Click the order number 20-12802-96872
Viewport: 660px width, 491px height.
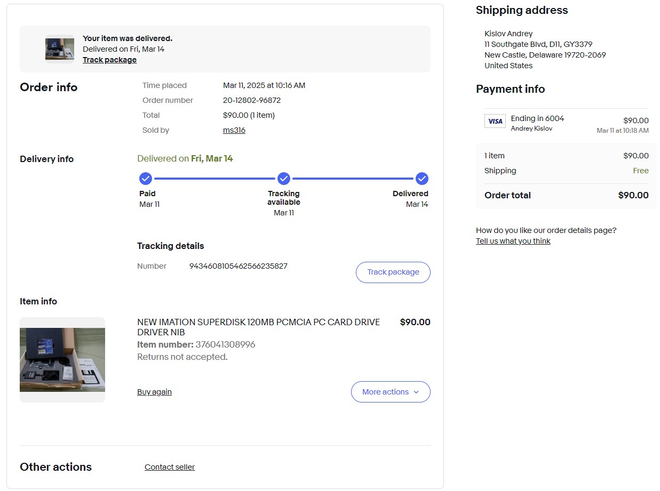pos(252,100)
